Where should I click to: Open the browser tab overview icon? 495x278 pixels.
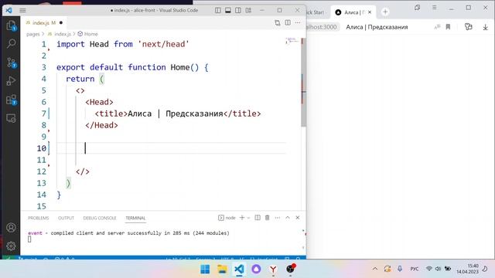point(418,8)
